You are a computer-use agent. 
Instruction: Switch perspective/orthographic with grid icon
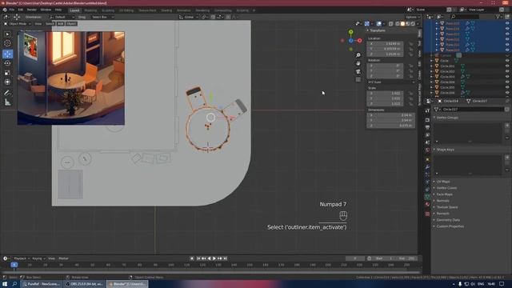[358, 80]
